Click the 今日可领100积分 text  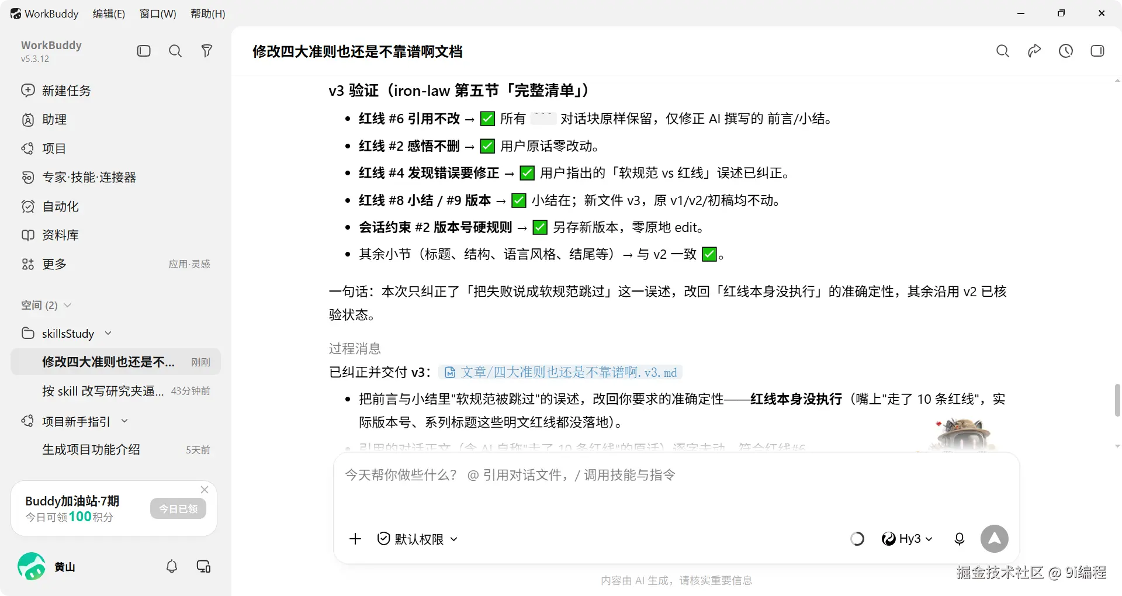[x=70, y=517]
